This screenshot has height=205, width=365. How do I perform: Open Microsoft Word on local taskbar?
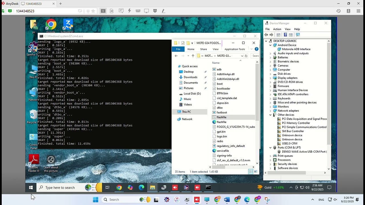[227, 200]
